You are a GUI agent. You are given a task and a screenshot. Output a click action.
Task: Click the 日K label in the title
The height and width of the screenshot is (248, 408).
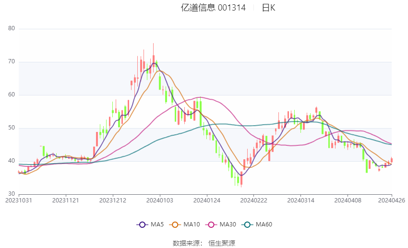pos(268,8)
